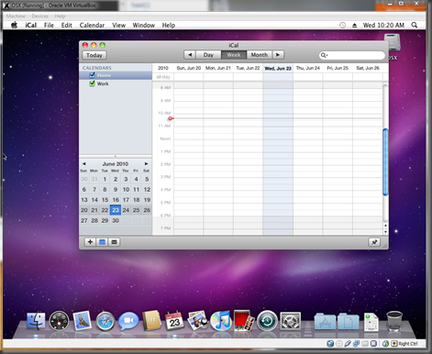Screen dimensions: 432x354
Task: Click the Right Ctrl host key indicator
Action: [x=404, y=344]
